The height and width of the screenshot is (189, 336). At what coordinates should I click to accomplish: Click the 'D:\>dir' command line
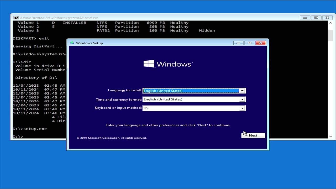coord(22,62)
